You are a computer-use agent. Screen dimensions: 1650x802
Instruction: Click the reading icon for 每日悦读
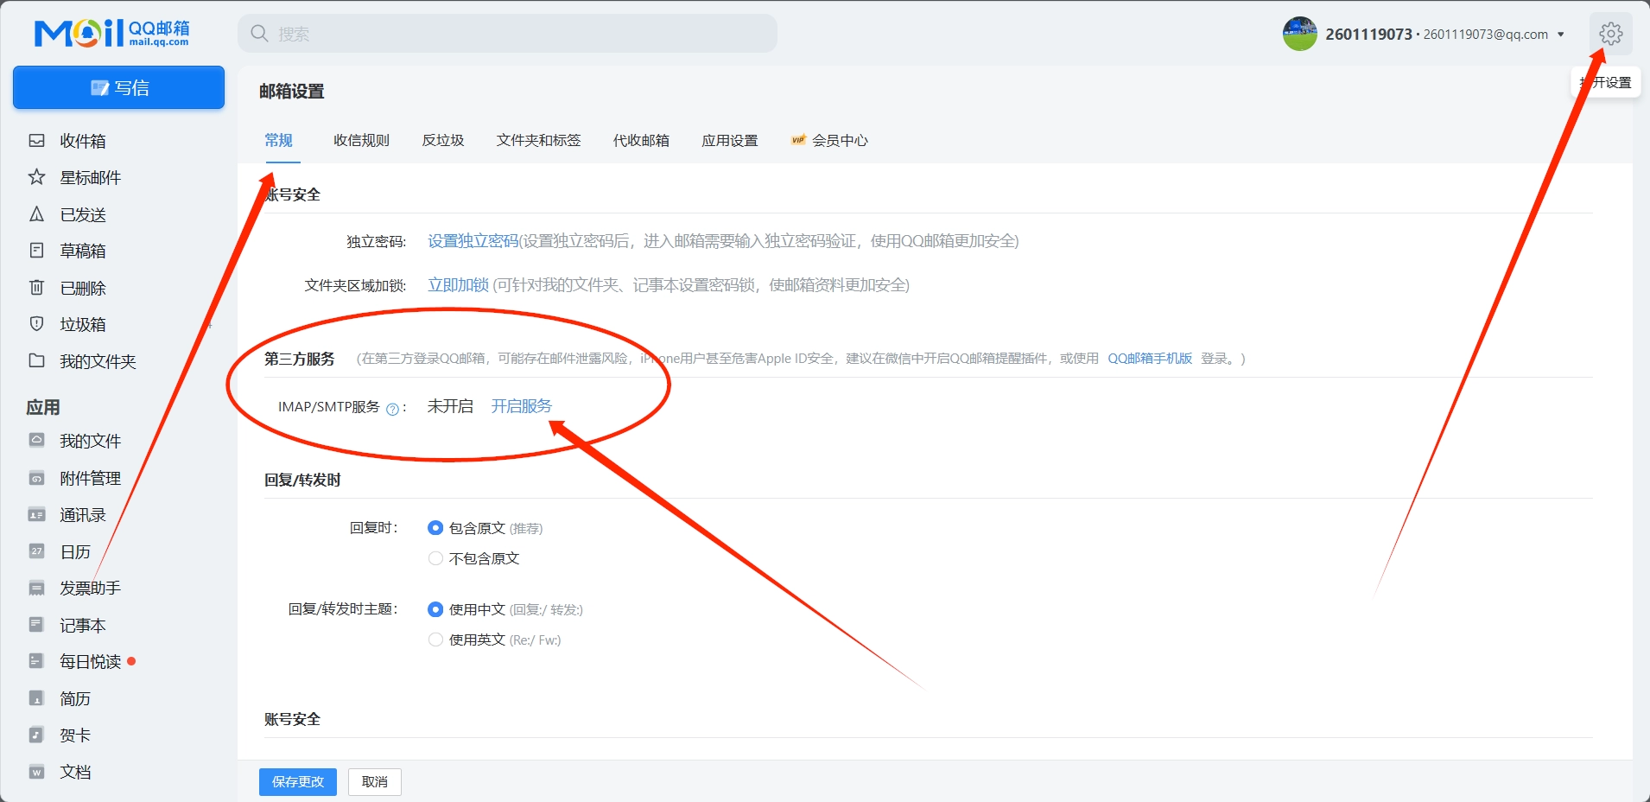pos(36,661)
